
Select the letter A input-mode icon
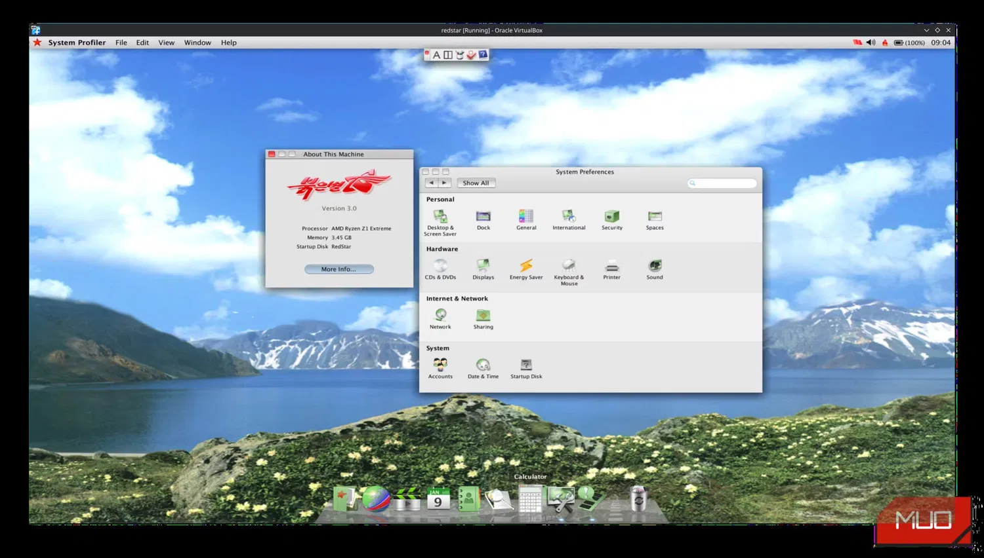[x=436, y=55]
